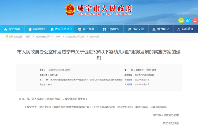Click the monitor icon beside 网上办事
The height and width of the screenshot is (131, 198).
point(80,29)
